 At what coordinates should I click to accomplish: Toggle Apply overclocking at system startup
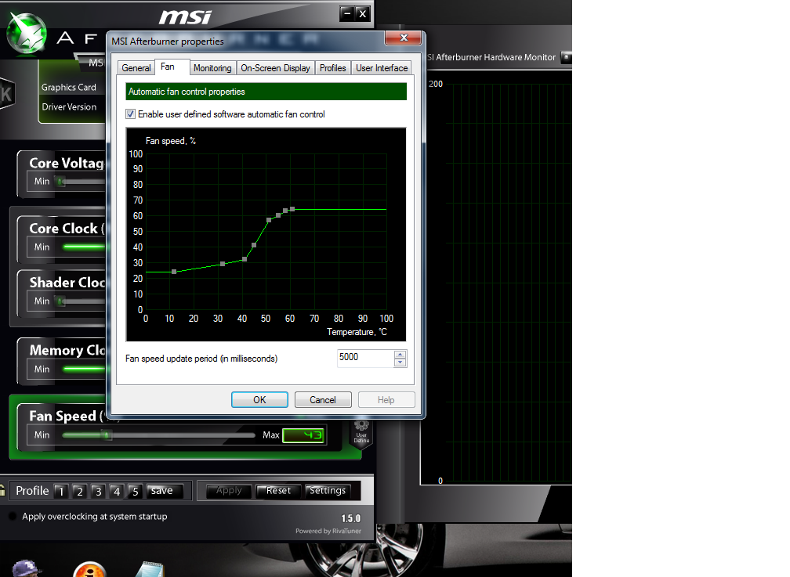click(13, 516)
